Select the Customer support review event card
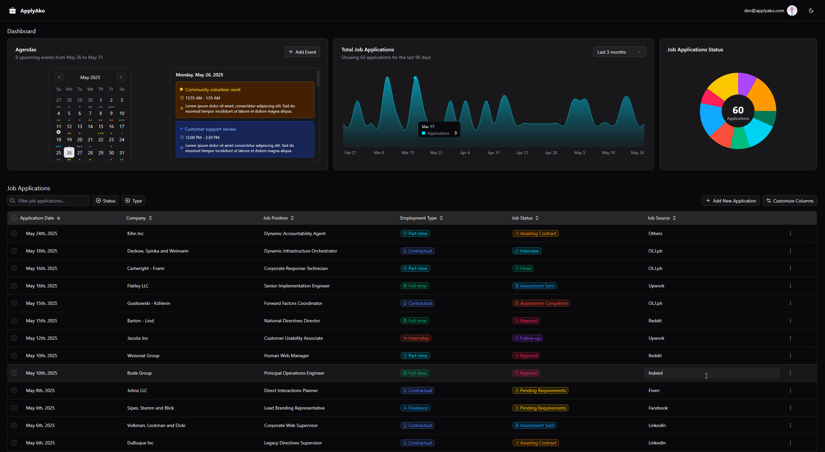The height and width of the screenshot is (452, 825). coord(245,139)
